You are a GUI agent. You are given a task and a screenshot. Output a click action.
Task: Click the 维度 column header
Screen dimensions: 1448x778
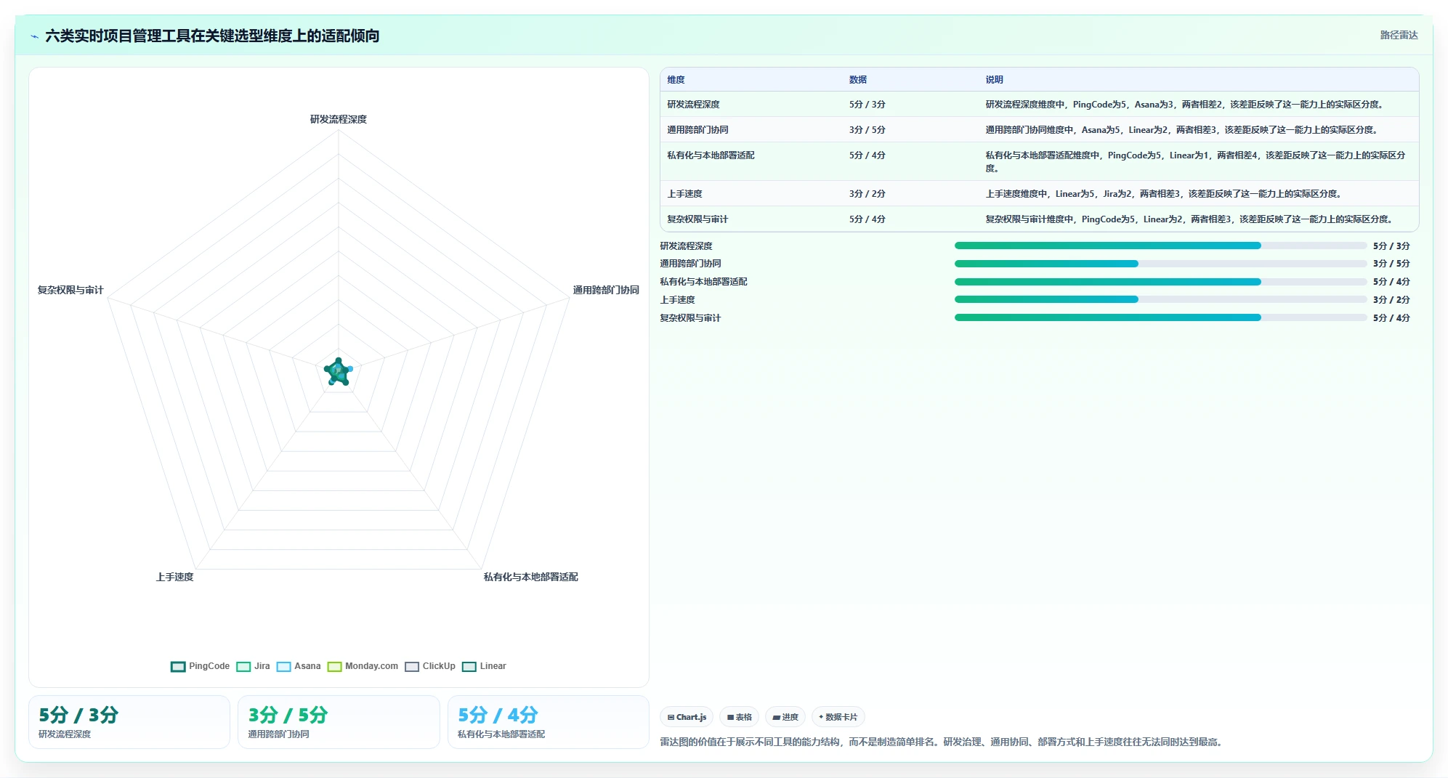[676, 80]
